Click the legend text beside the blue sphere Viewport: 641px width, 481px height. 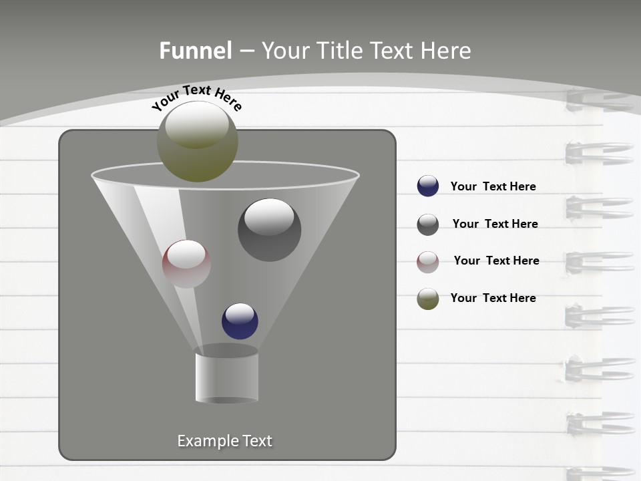pyautogui.click(x=493, y=186)
